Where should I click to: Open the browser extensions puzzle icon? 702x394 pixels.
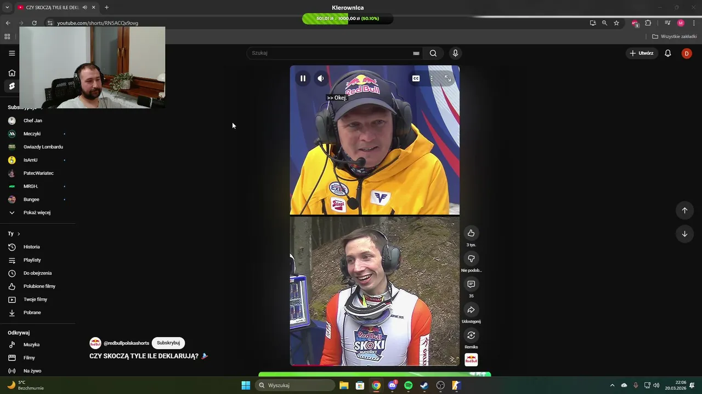[x=648, y=23]
